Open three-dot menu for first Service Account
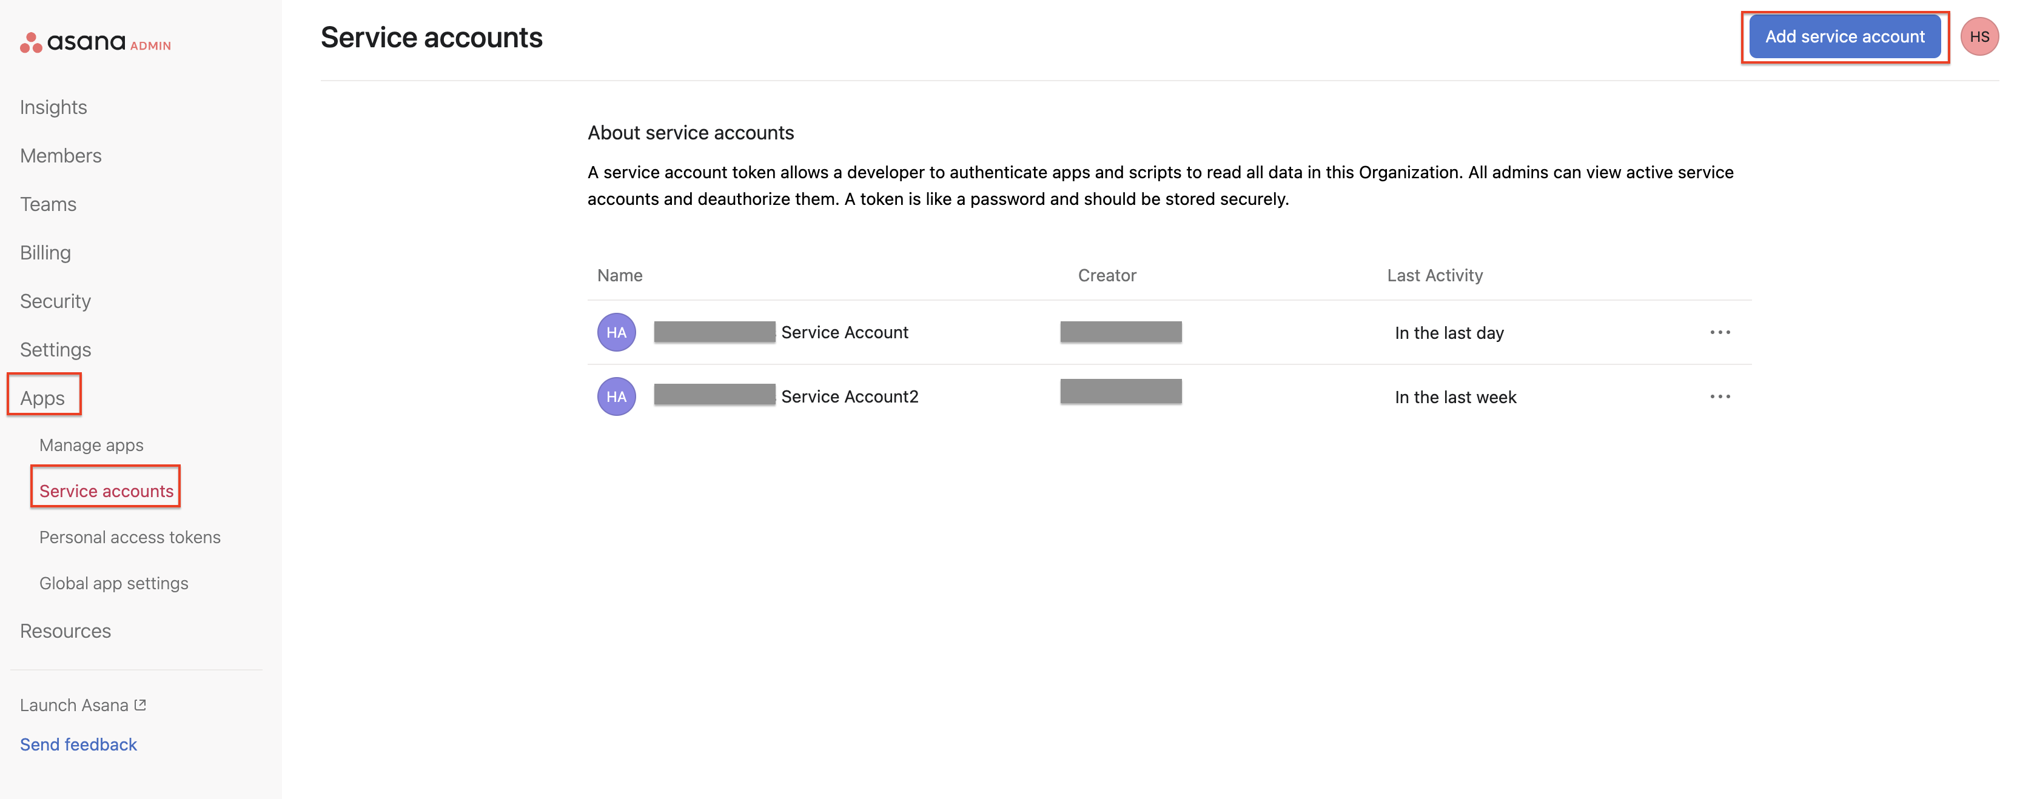This screenshot has height=799, width=2017. coord(1719,333)
